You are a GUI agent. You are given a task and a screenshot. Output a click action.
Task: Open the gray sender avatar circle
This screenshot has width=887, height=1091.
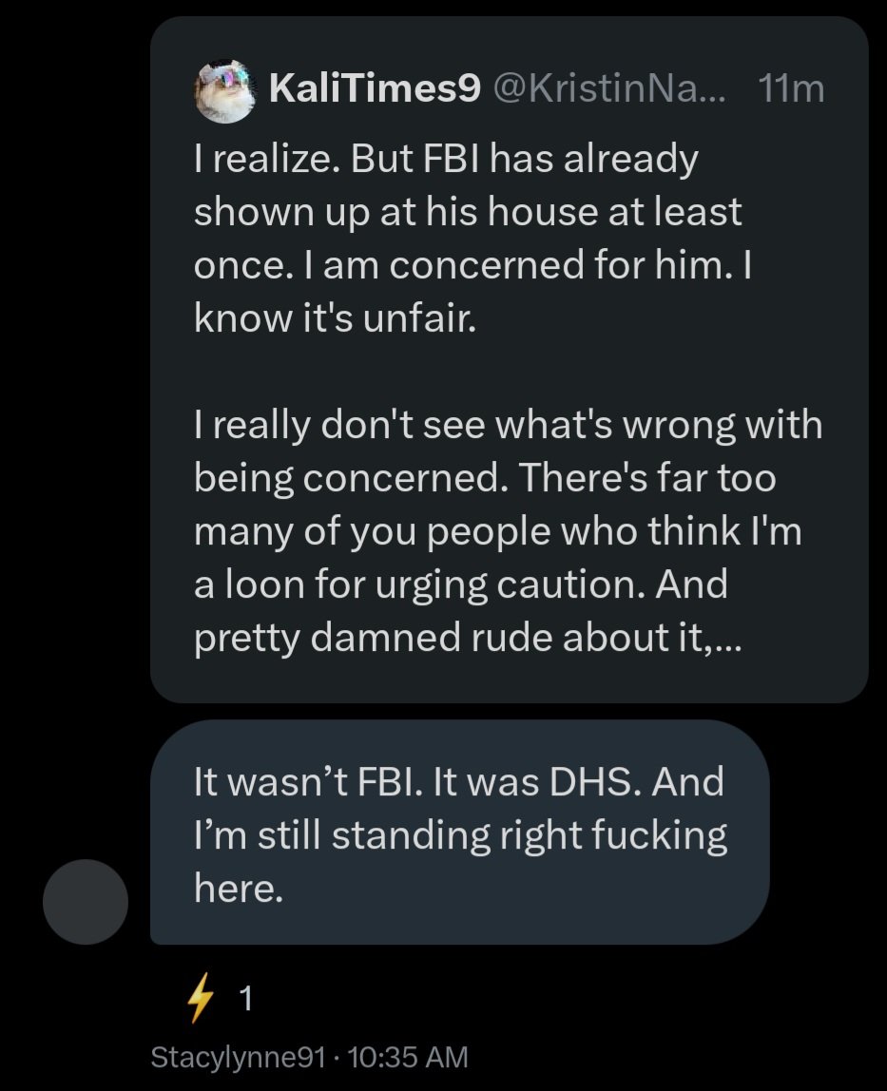click(x=86, y=901)
